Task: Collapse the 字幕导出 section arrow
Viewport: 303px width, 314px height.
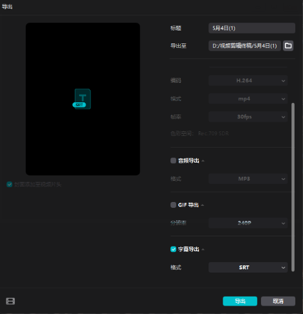Action: [203, 249]
